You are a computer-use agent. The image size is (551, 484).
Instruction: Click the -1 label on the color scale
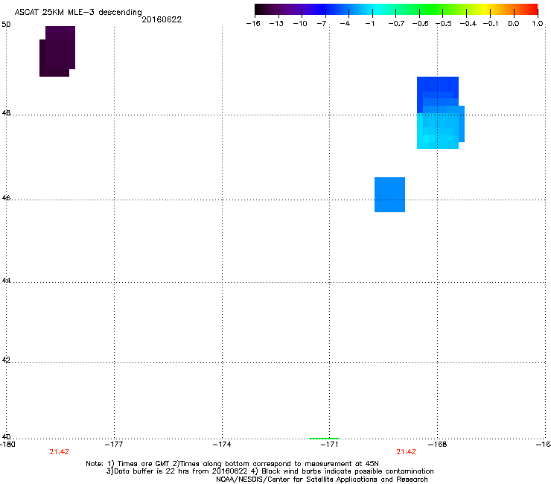coord(369,24)
